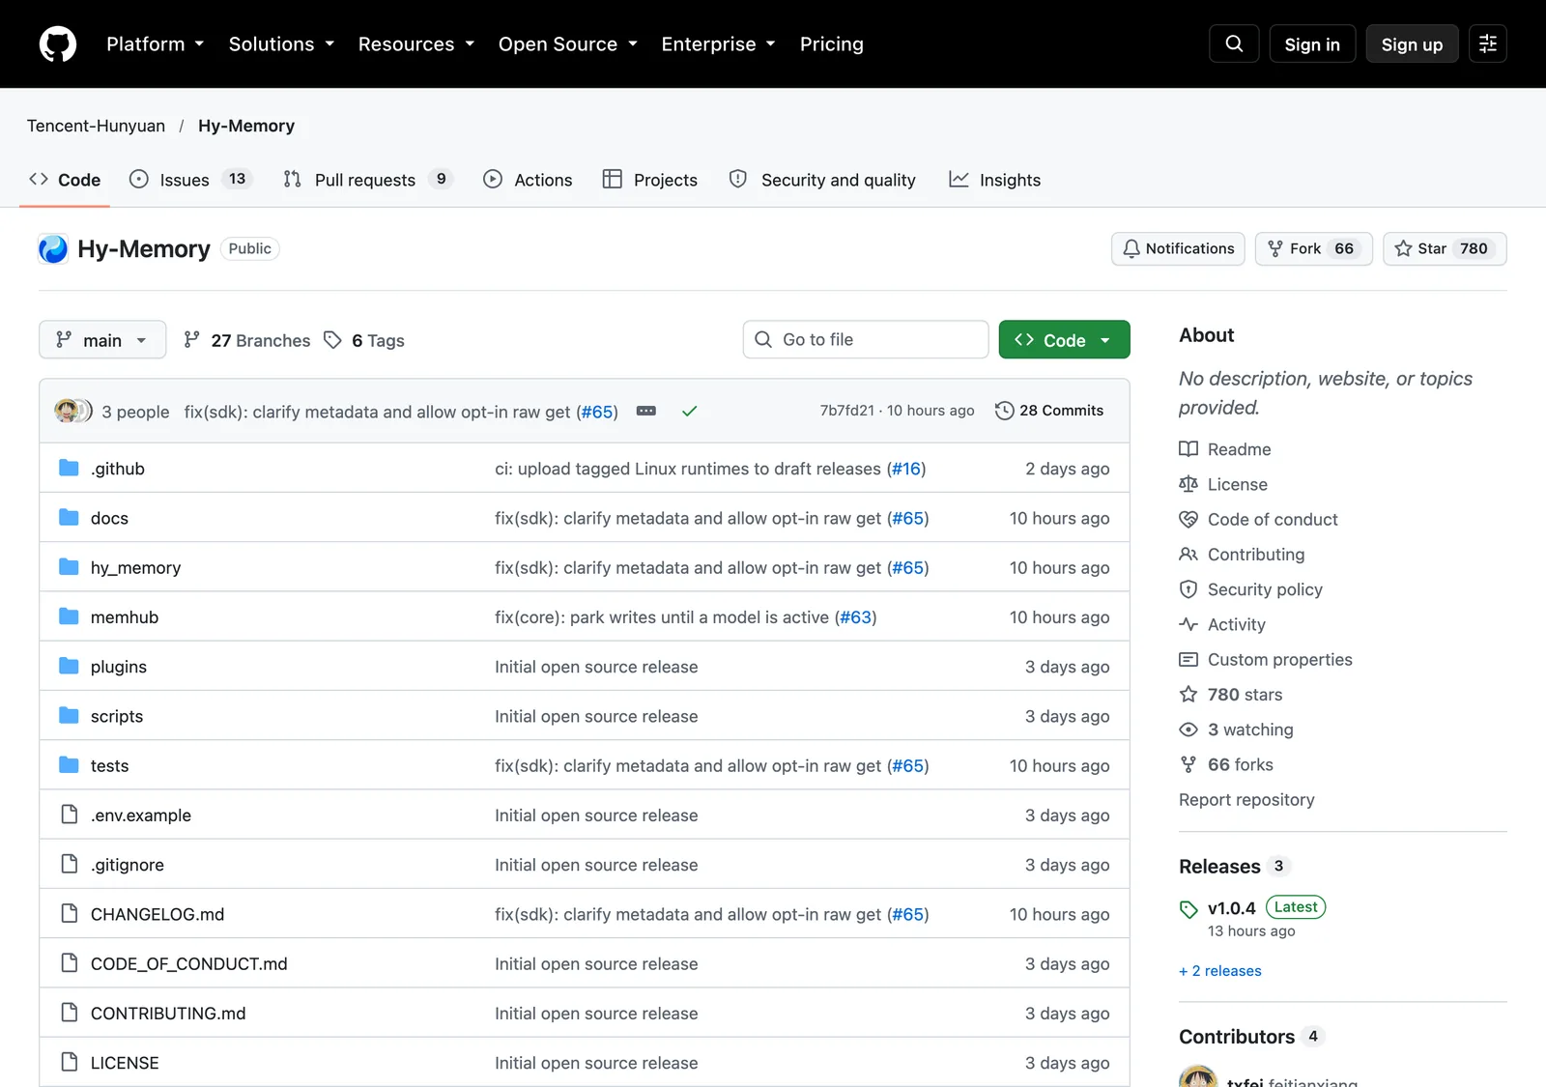The width and height of the screenshot is (1546, 1087).
Task: Switch to the Insights tab
Action: pyautogui.click(x=994, y=180)
